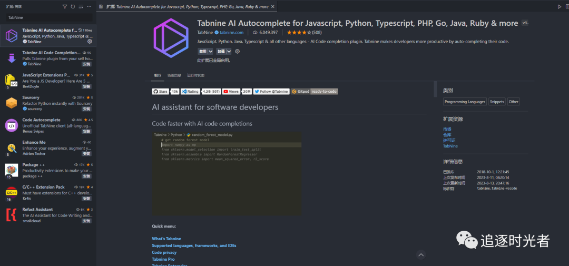Select the Enhance Me extension icon
The image size is (569, 266).
pyautogui.click(x=12, y=148)
